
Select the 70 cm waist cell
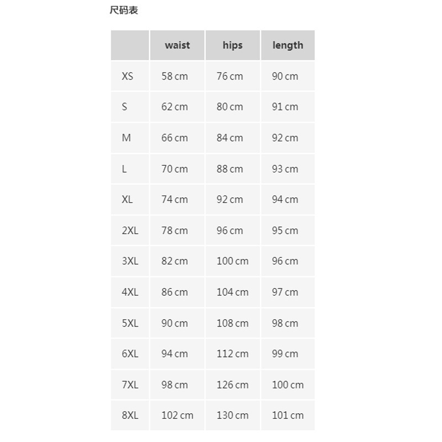point(175,169)
